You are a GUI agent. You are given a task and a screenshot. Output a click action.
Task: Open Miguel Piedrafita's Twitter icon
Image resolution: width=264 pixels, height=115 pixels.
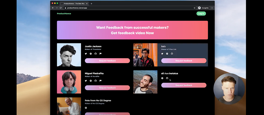[x=86, y=81]
